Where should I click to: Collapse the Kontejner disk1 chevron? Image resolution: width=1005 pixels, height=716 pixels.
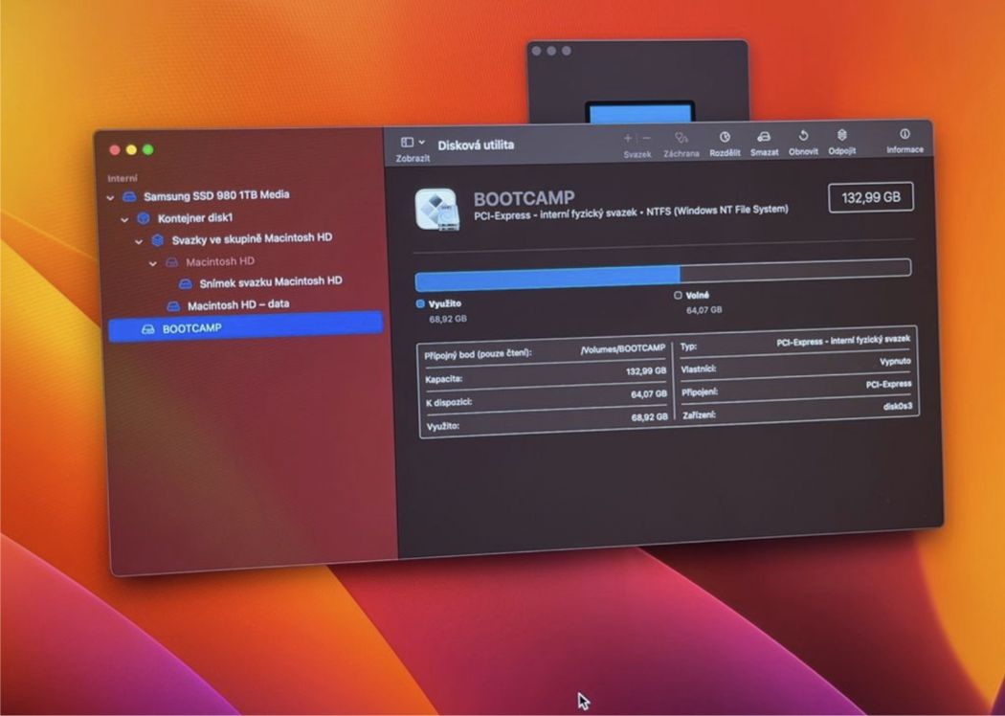pyautogui.click(x=124, y=220)
